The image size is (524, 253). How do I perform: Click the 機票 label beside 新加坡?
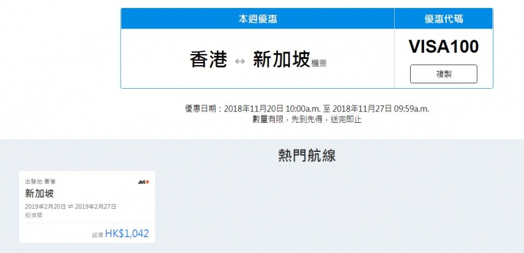tap(319, 63)
